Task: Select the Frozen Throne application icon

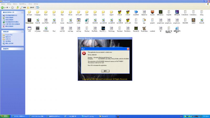Action: coord(29,21)
